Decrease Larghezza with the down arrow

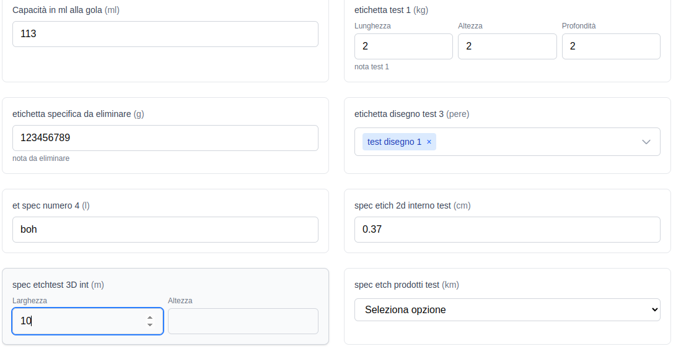[x=150, y=325]
